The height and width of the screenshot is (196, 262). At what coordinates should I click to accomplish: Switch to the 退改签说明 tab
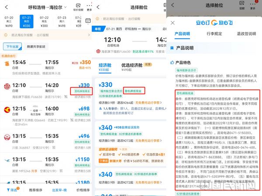point(246,34)
